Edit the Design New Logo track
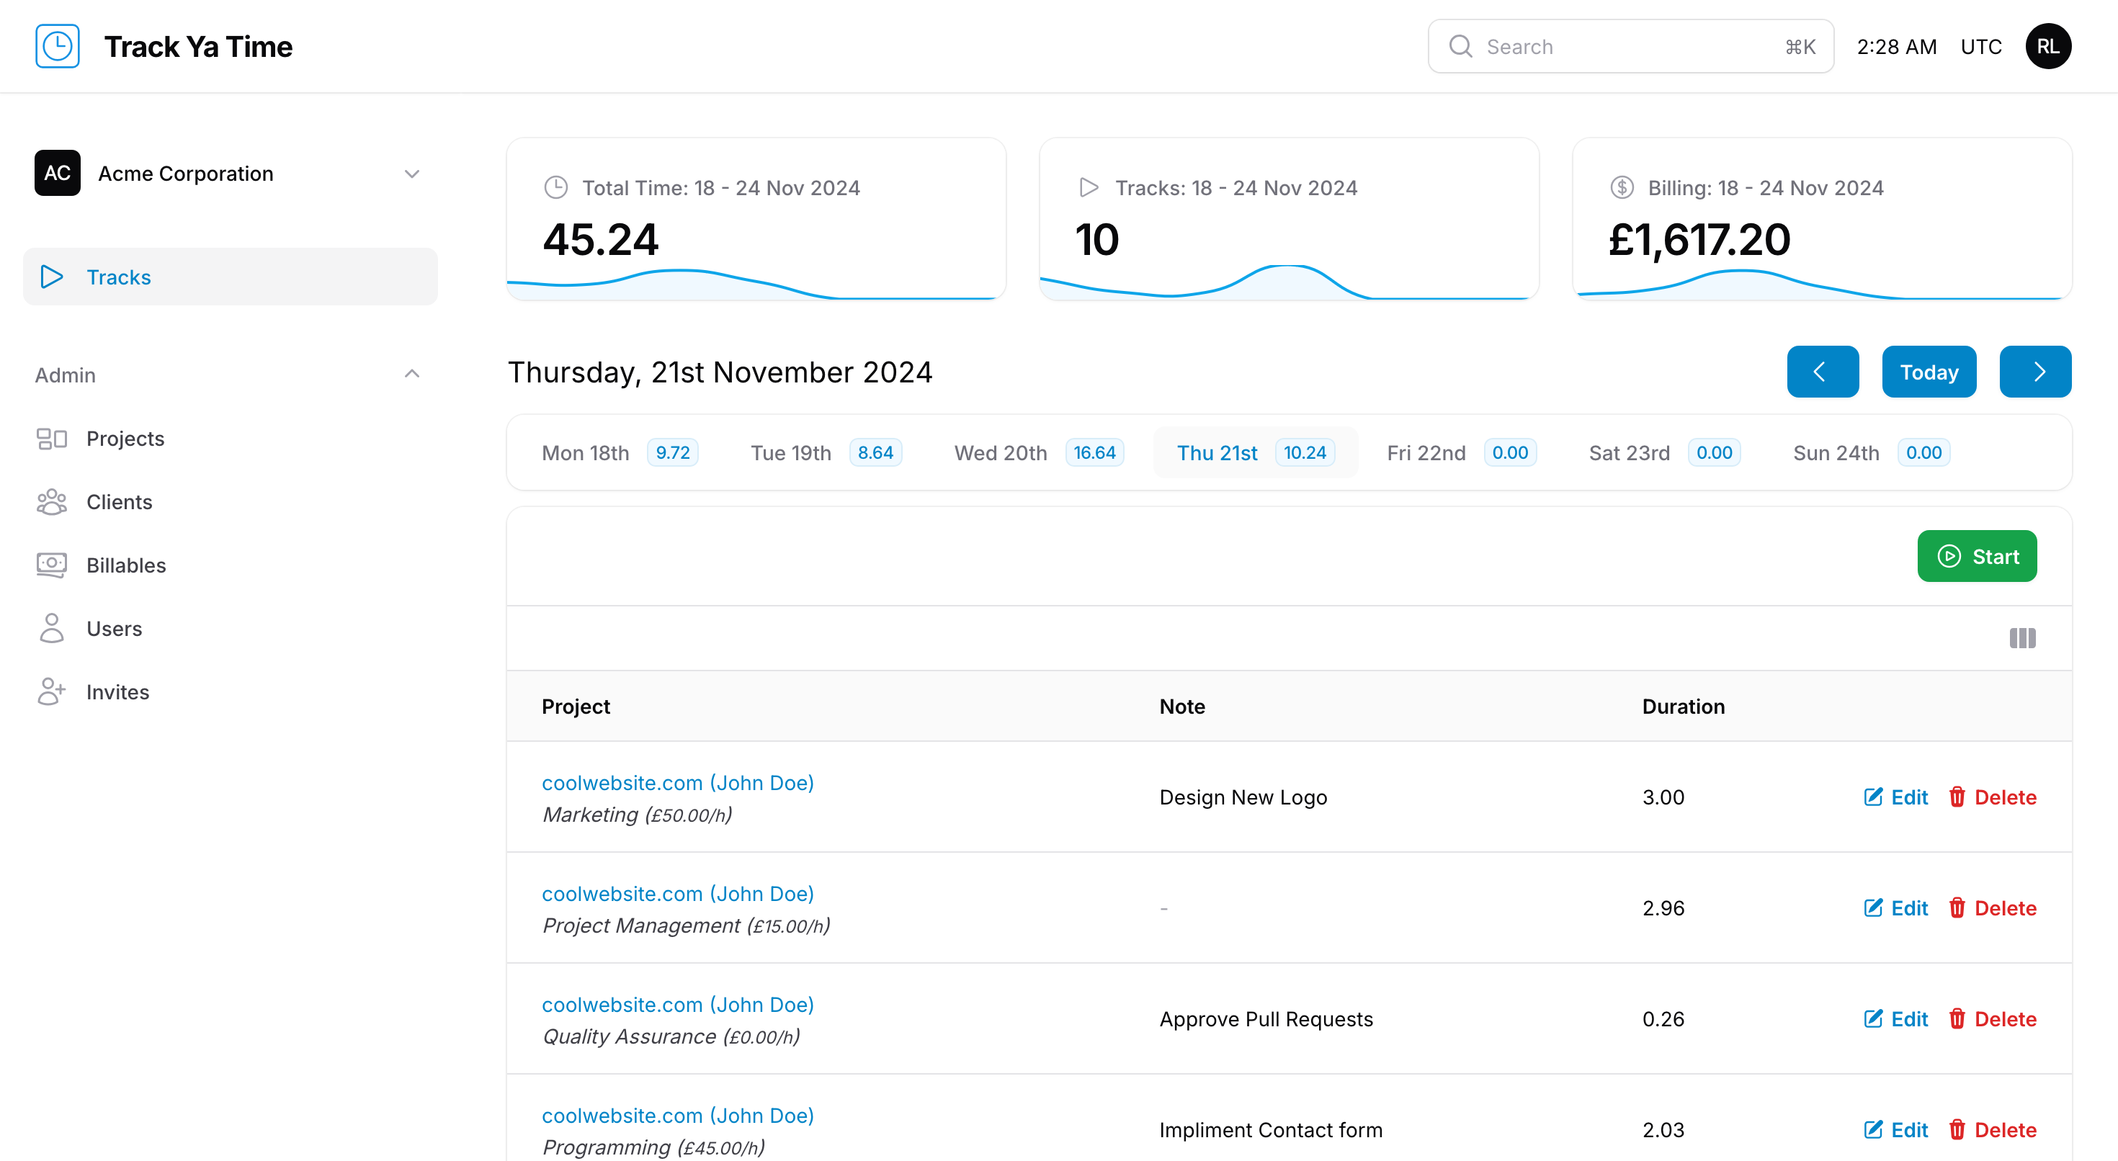The height and width of the screenshot is (1161, 2118). point(1895,797)
